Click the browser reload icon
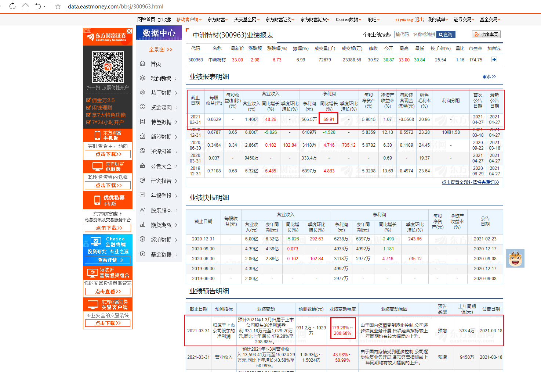541x372 pixels. (x=12, y=6)
